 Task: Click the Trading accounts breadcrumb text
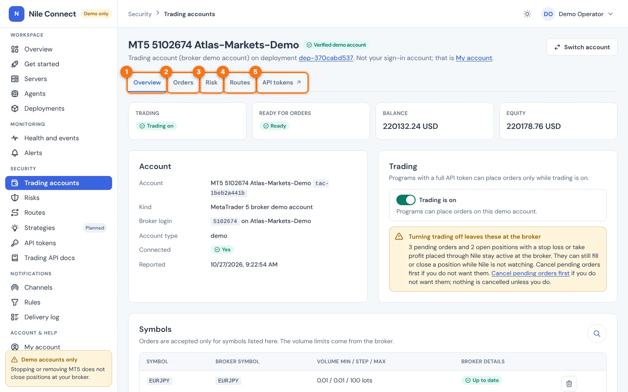(189, 14)
